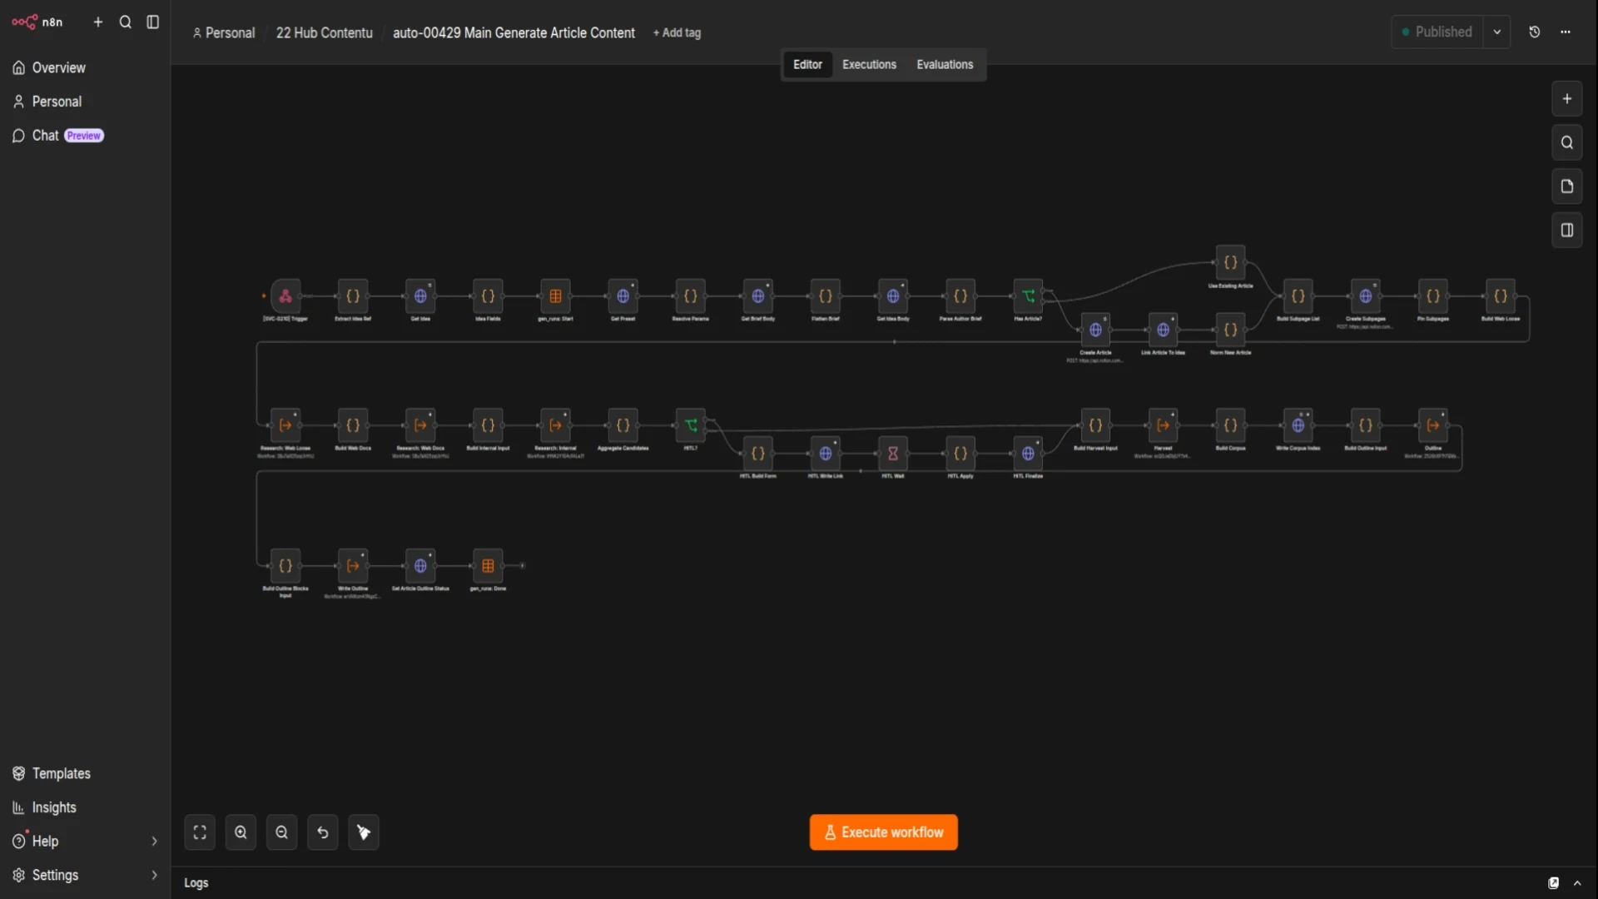Fit the workflow to view
This screenshot has height=899, width=1598.
coord(200,832)
